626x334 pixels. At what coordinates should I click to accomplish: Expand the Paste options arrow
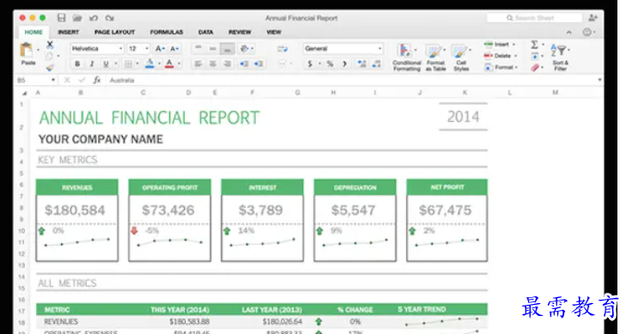pos(38,51)
